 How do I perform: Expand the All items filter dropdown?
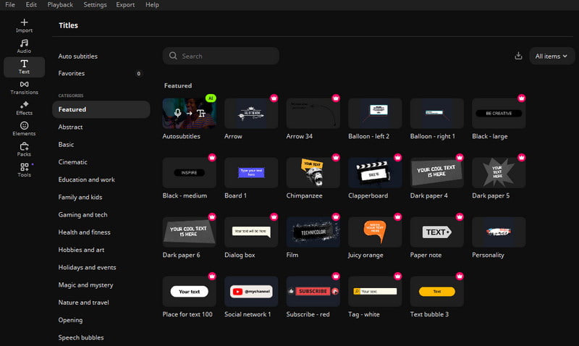tap(551, 56)
